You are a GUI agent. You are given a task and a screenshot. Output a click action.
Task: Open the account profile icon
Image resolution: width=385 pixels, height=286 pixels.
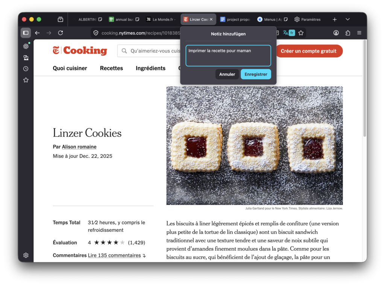pos(336,33)
